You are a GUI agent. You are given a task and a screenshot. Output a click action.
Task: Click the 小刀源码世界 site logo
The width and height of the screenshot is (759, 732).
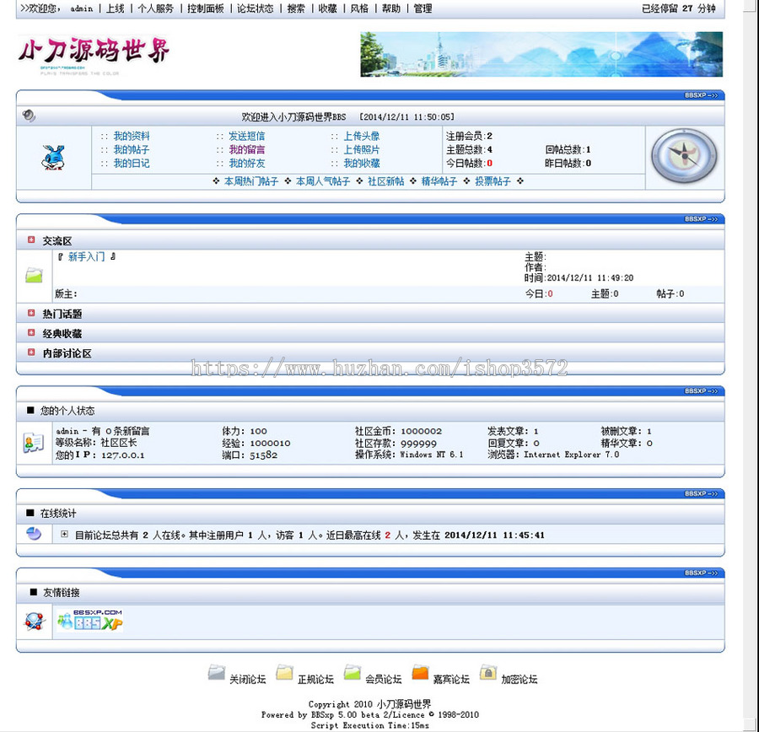pyautogui.click(x=94, y=55)
